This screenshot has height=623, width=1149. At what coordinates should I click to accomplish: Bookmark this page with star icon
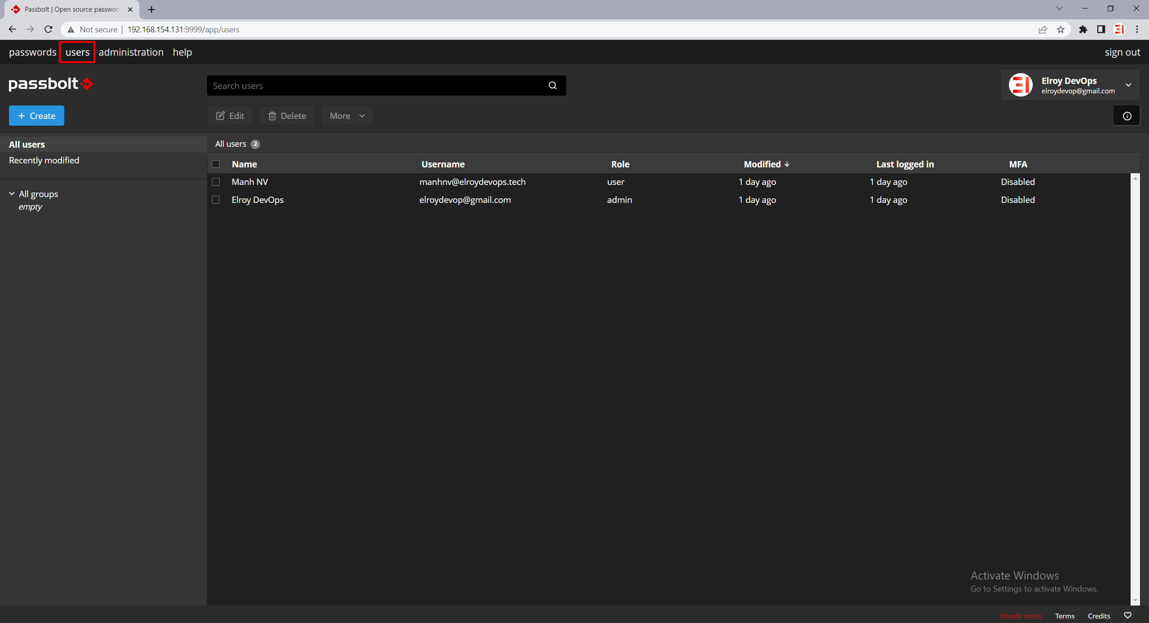(x=1061, y=30)
